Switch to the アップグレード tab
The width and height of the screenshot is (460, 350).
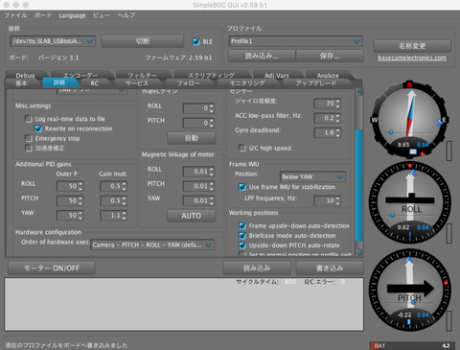(x=316, y=83)
